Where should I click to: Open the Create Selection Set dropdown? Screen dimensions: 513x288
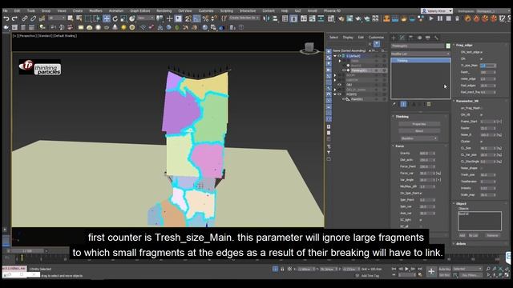pyautogui.click(x=244, y=18)
